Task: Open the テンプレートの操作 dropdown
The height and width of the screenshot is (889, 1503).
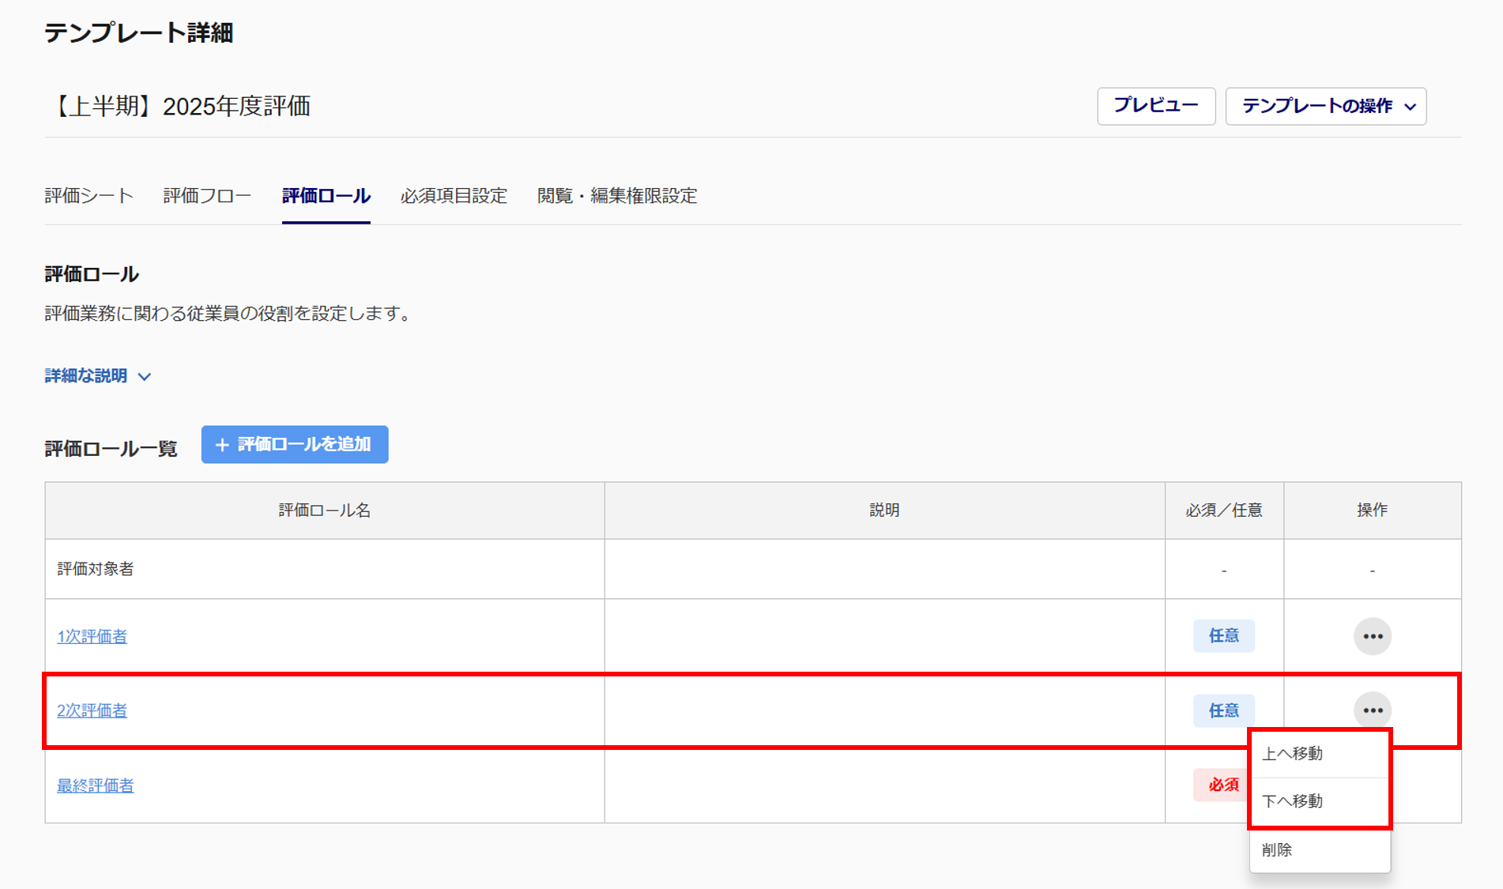Action: (1325, 106)
